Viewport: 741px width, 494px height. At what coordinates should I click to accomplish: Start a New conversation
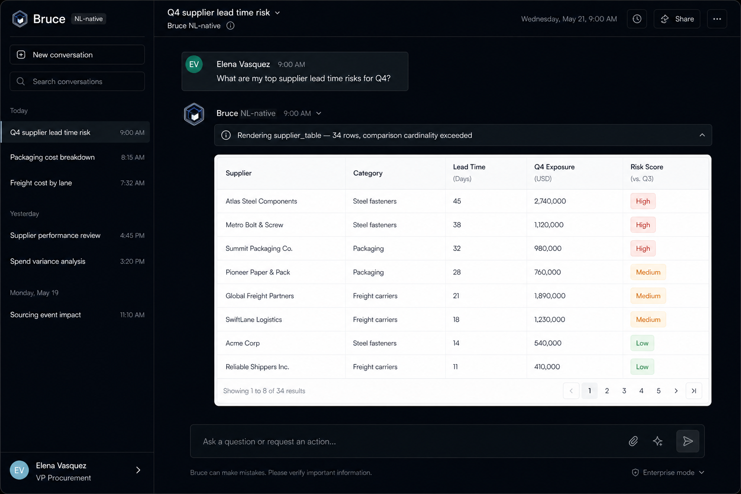[77, 55]
